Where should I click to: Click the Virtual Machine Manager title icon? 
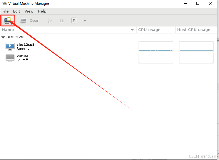pyautogui.click(x=5, y=4)
